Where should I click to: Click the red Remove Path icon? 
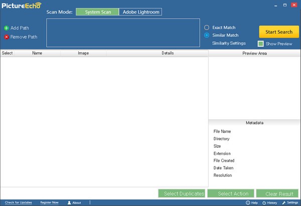(x=7, y=37)
